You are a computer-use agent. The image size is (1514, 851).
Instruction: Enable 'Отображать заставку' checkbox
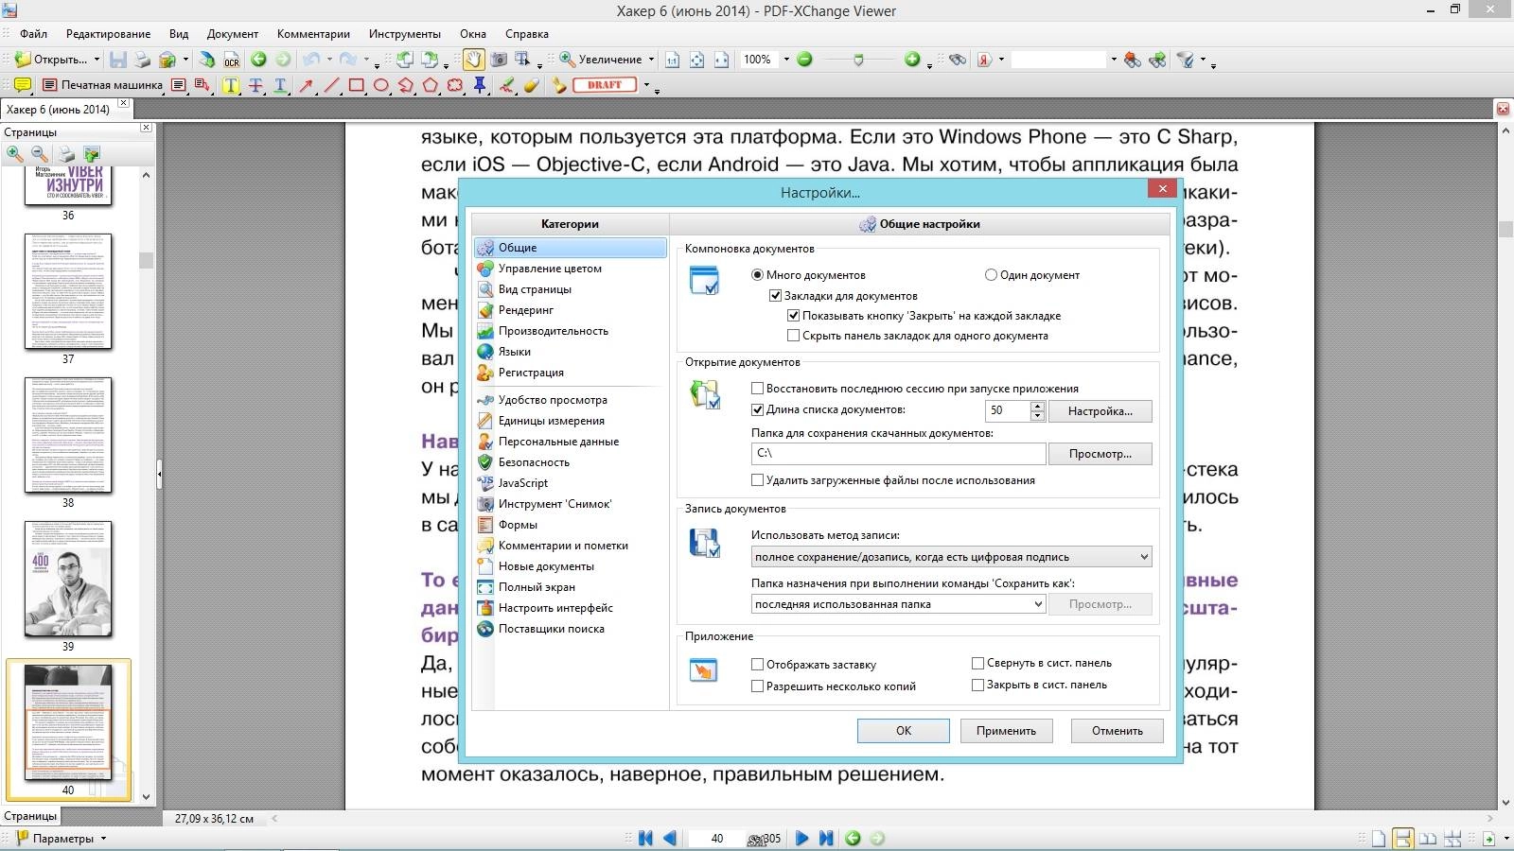point(757,665)
